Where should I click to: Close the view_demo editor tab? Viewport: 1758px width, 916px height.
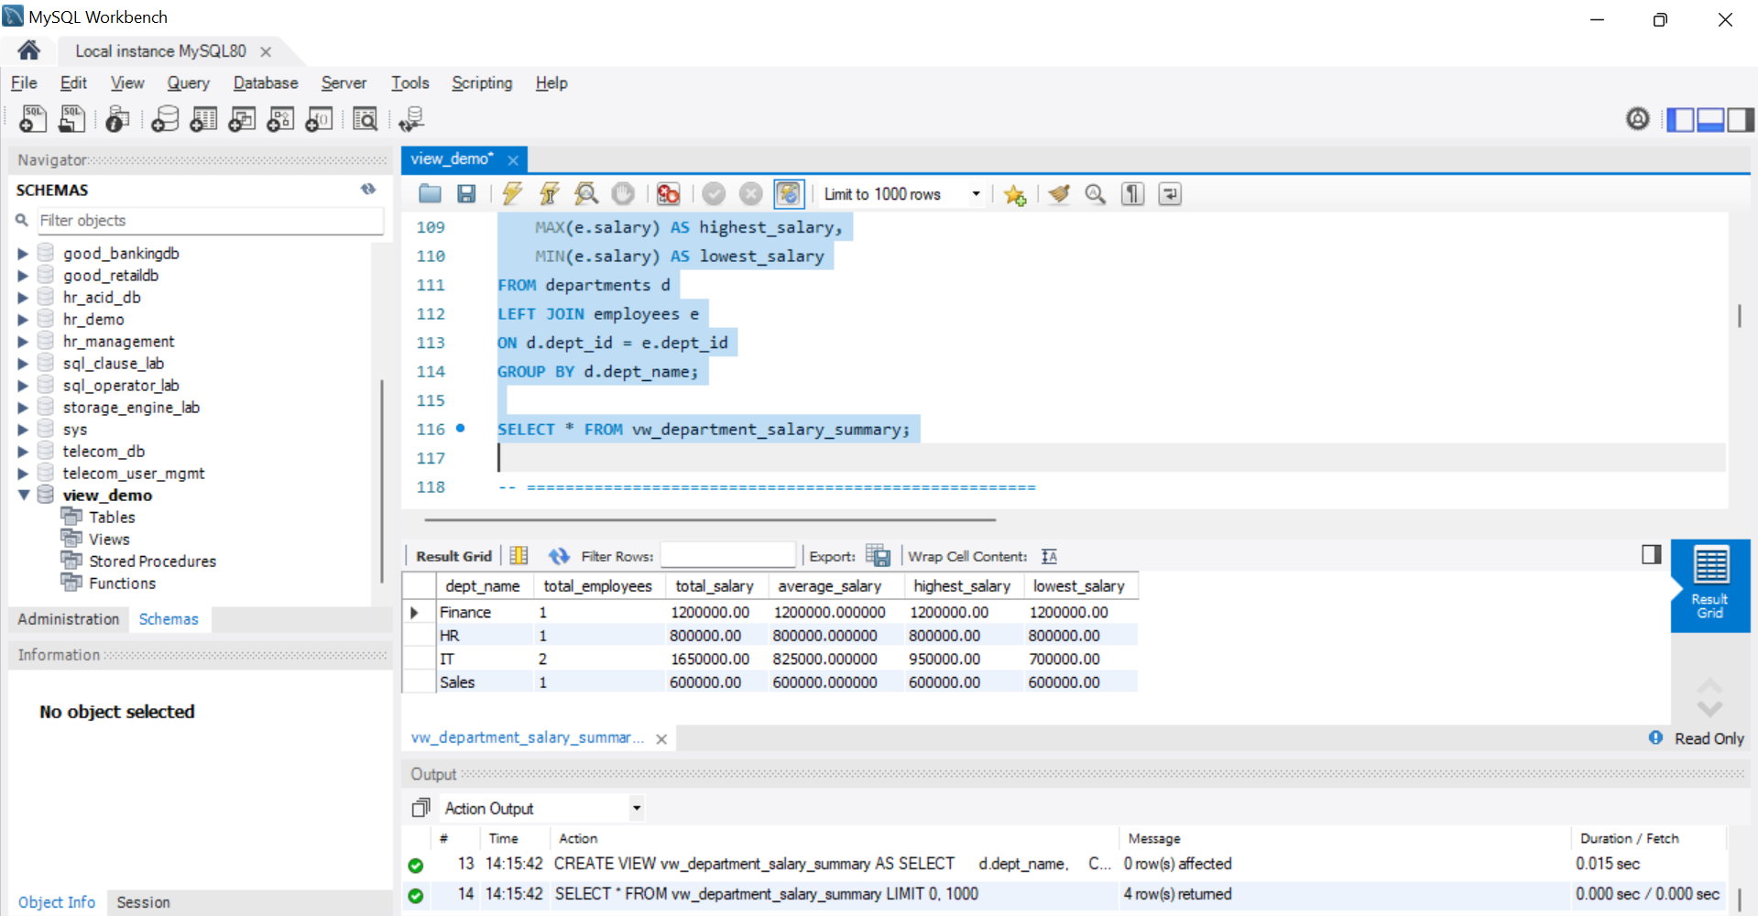tap(513, 160)
